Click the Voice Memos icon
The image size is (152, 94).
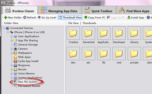coord(15,73)
